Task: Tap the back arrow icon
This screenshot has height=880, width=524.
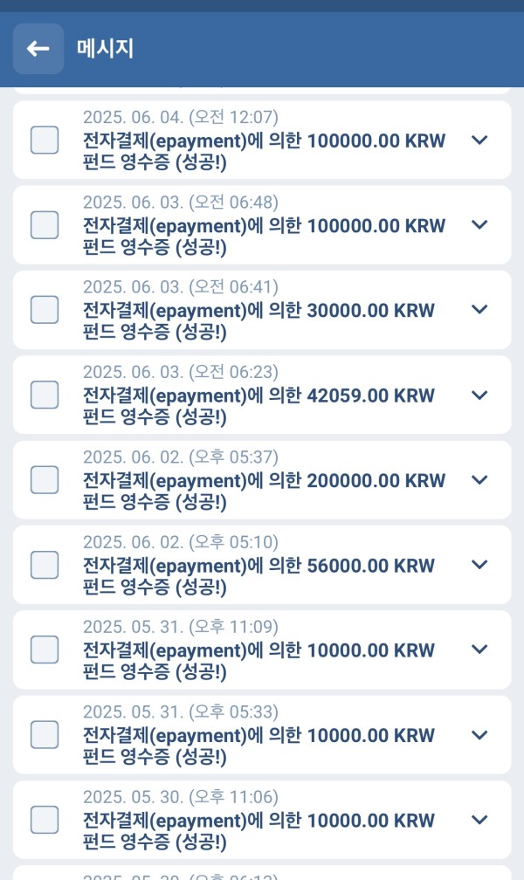Action: 38,49
